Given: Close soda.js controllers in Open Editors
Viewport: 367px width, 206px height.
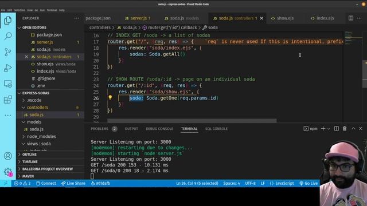Looking at the screenshot, I should [26, 57].
